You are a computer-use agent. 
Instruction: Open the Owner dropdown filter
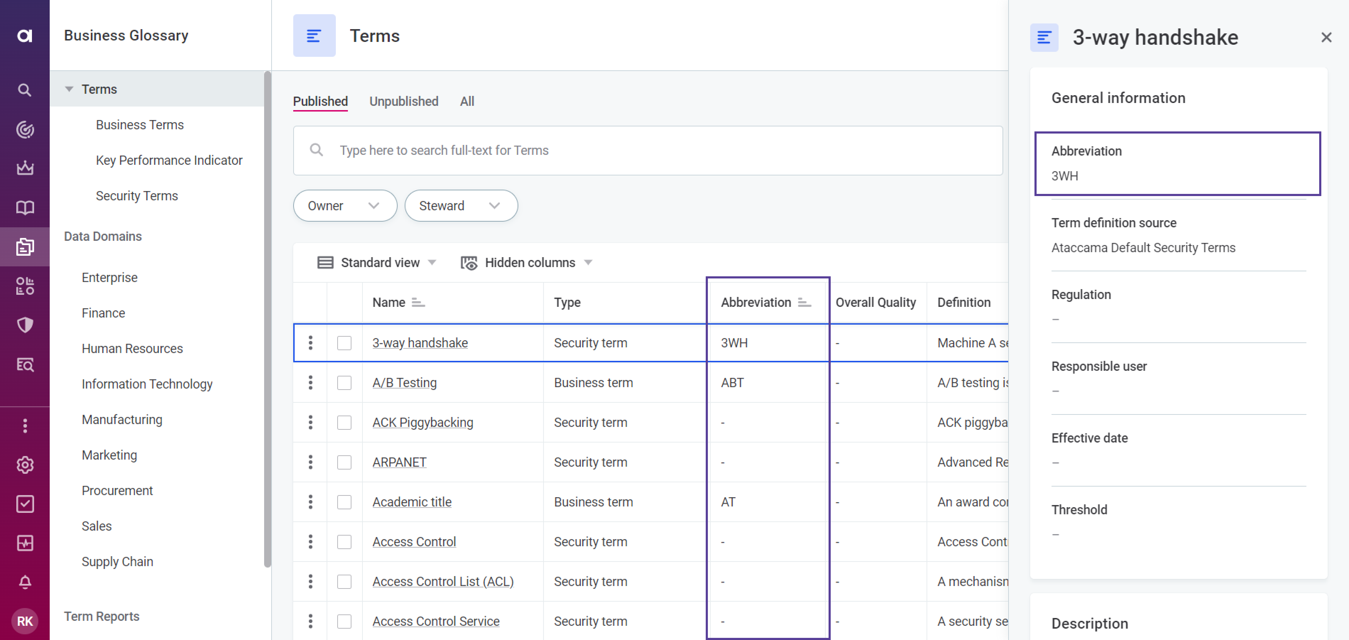point(343,206)
